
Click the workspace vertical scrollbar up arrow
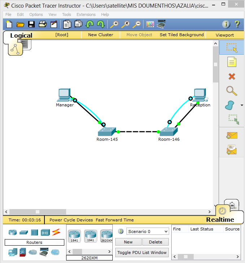(x=215, y=44)
